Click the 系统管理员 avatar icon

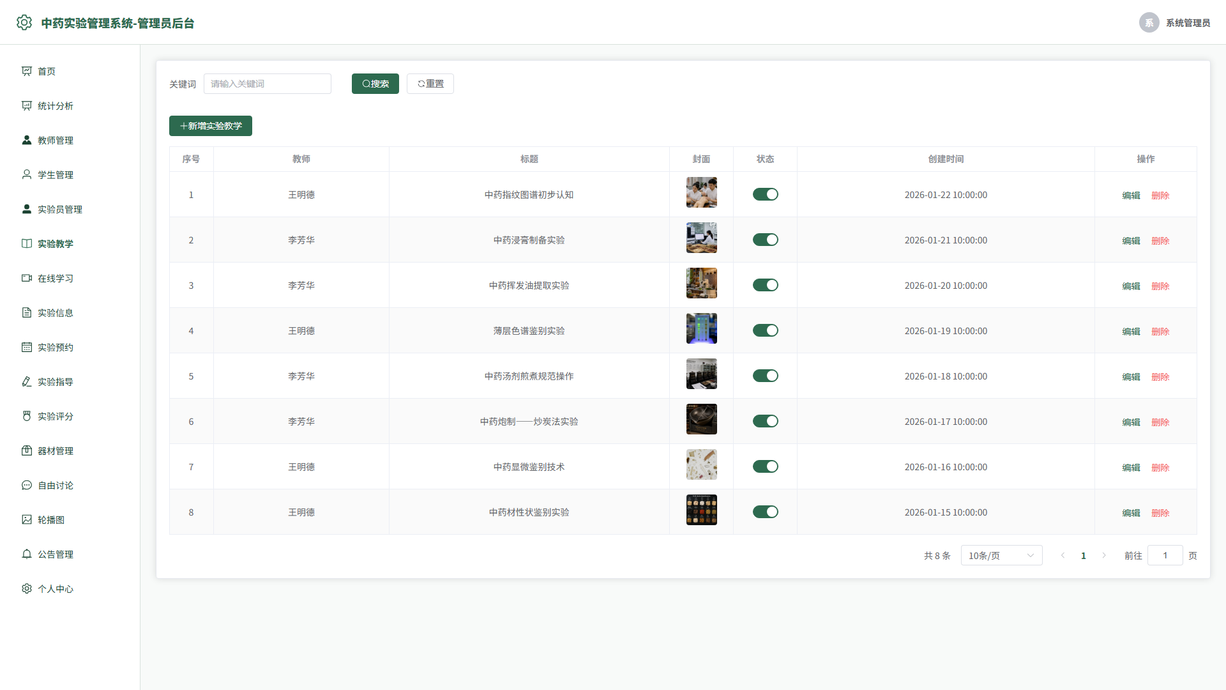pyautogui.click(x=1149, y=22)
